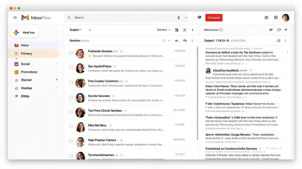Select the Flarbecds Gumbes email checkbox
The width and height of the screenshot is (302, 169).
click(x=71, y=53)
